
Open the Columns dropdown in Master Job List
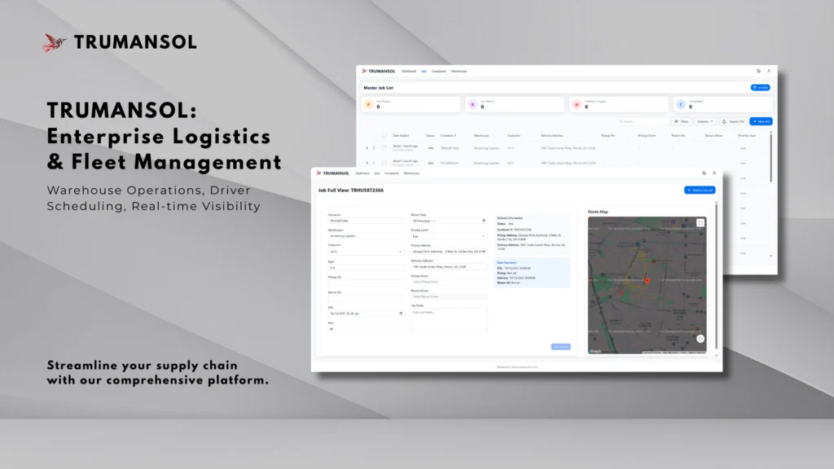(705, 121)
